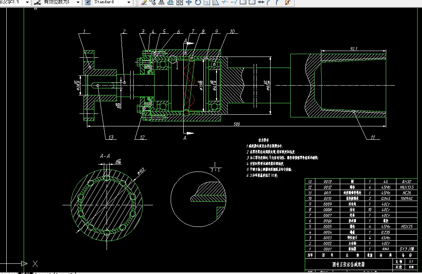Pick the Rotate tool

(x=198, y=2)
